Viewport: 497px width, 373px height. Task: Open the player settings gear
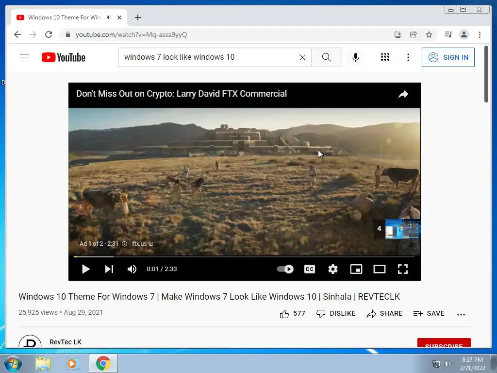click(x=333, y=269)
